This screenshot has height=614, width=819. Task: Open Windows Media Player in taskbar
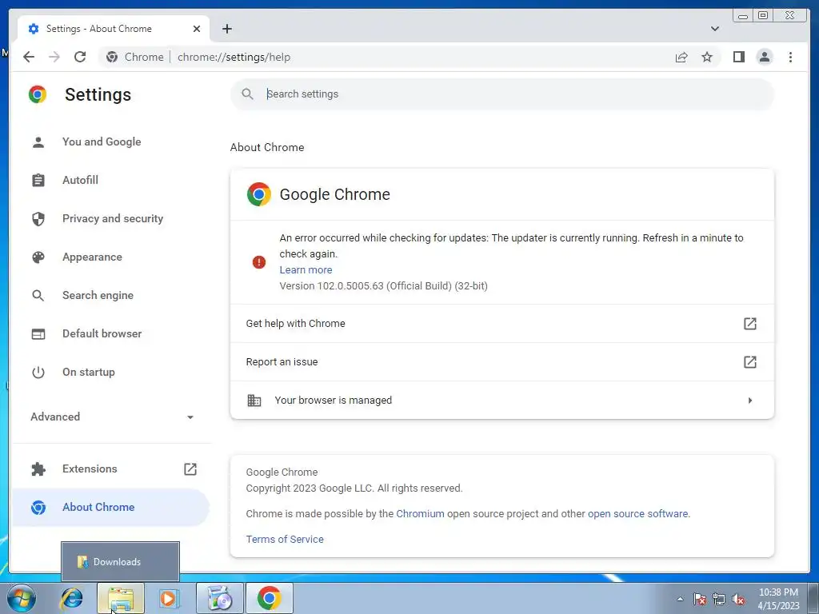(x=168, y=598)
